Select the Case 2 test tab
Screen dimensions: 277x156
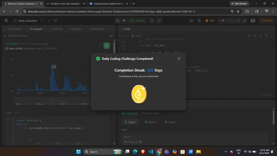coord(150,122)
